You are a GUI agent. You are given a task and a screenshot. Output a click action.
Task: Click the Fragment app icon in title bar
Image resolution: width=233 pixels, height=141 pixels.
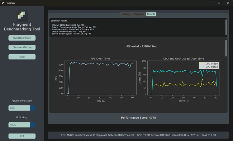(x=3, y=3)
